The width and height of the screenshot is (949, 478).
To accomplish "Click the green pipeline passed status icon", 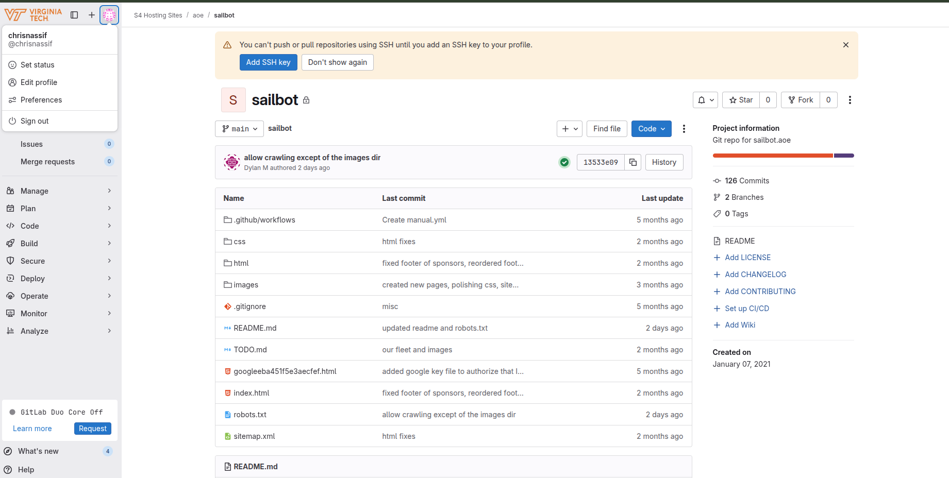I will click(x=564, y=162).
